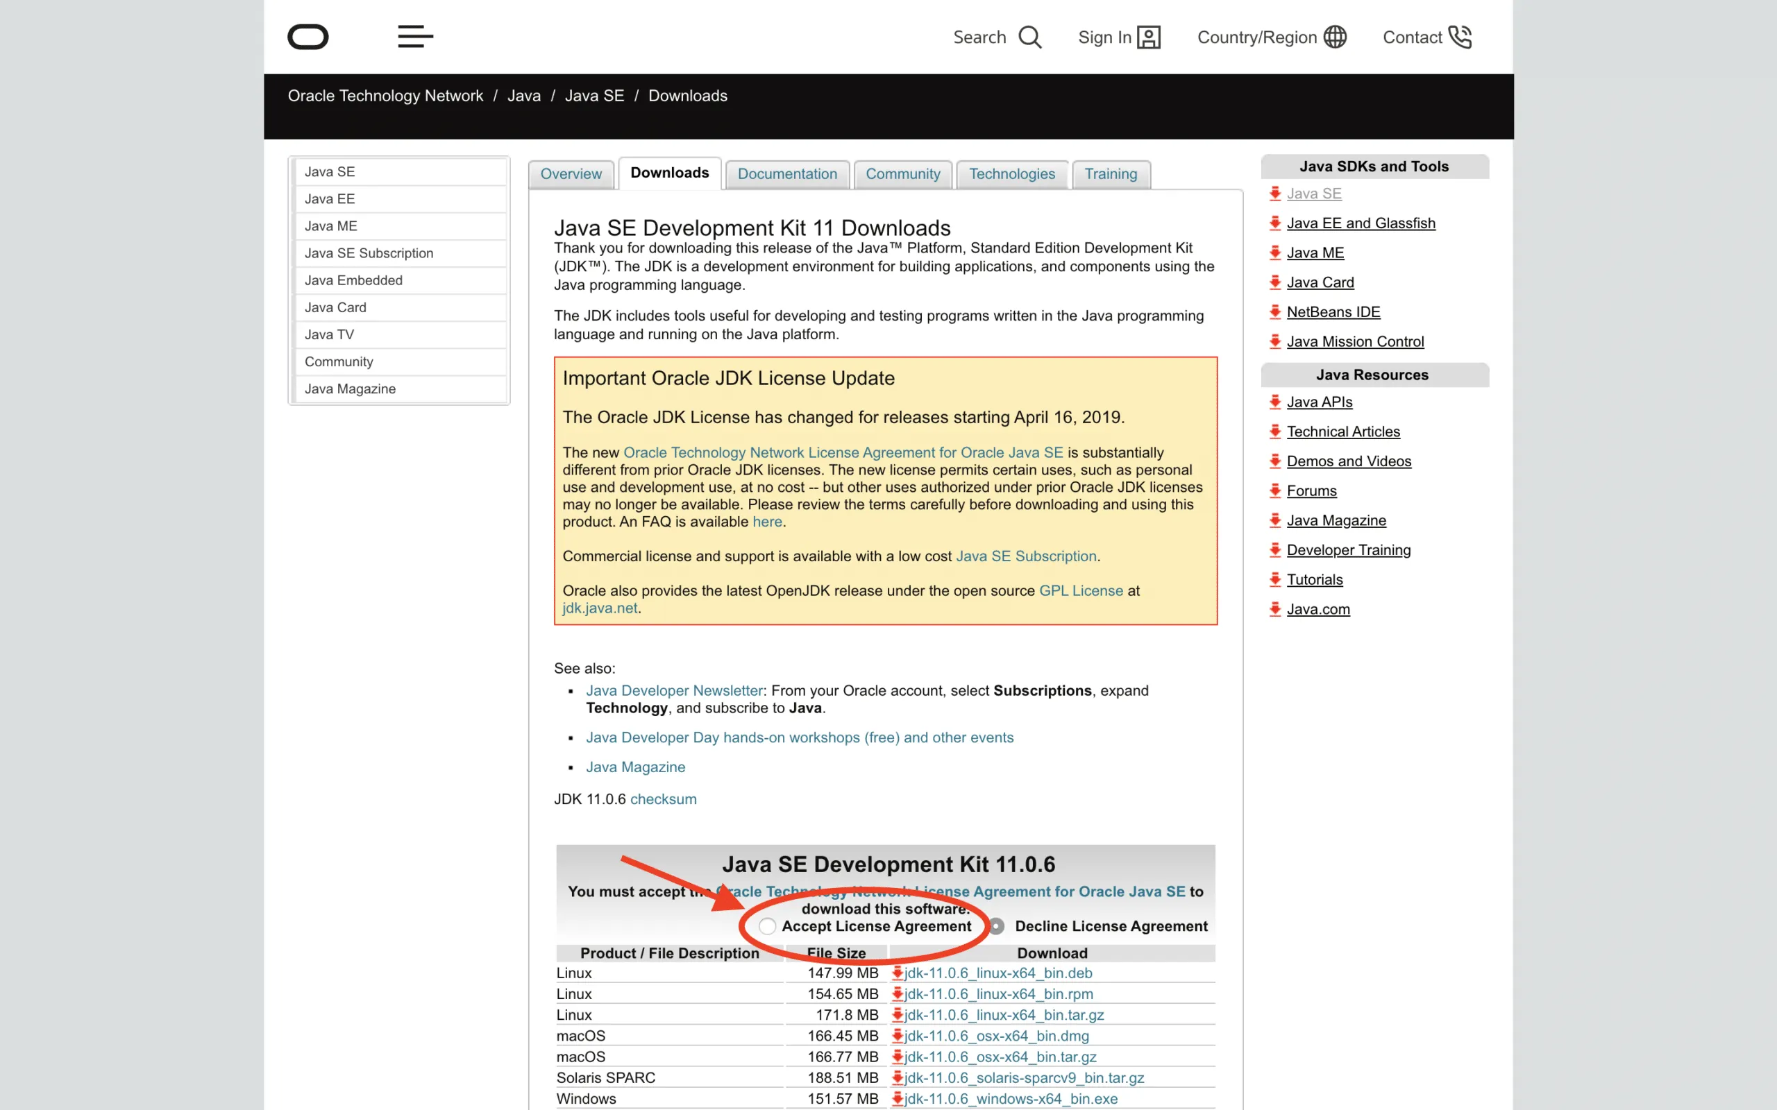Open Developer Training resource link
This screenshot has height=1110, width=1777.
1349,550
